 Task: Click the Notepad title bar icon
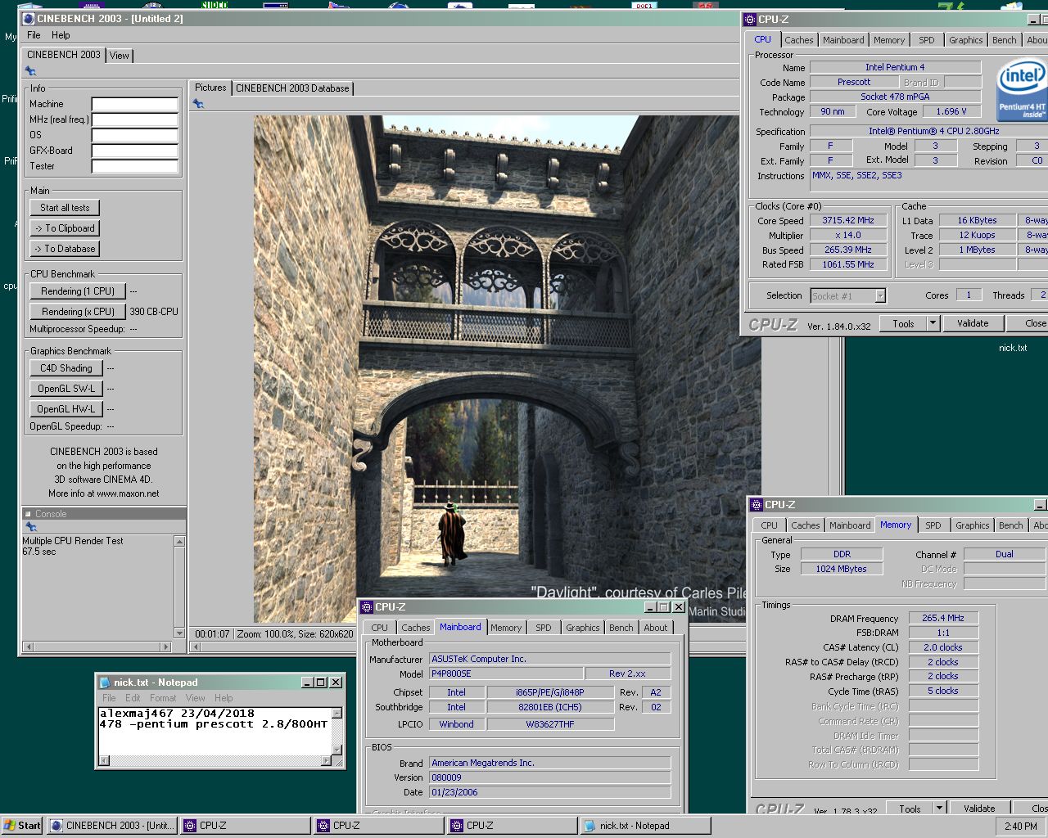(x=104, y=683)
